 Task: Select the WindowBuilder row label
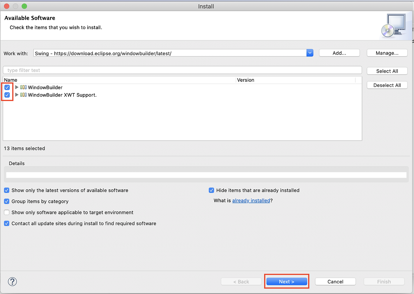45,87
